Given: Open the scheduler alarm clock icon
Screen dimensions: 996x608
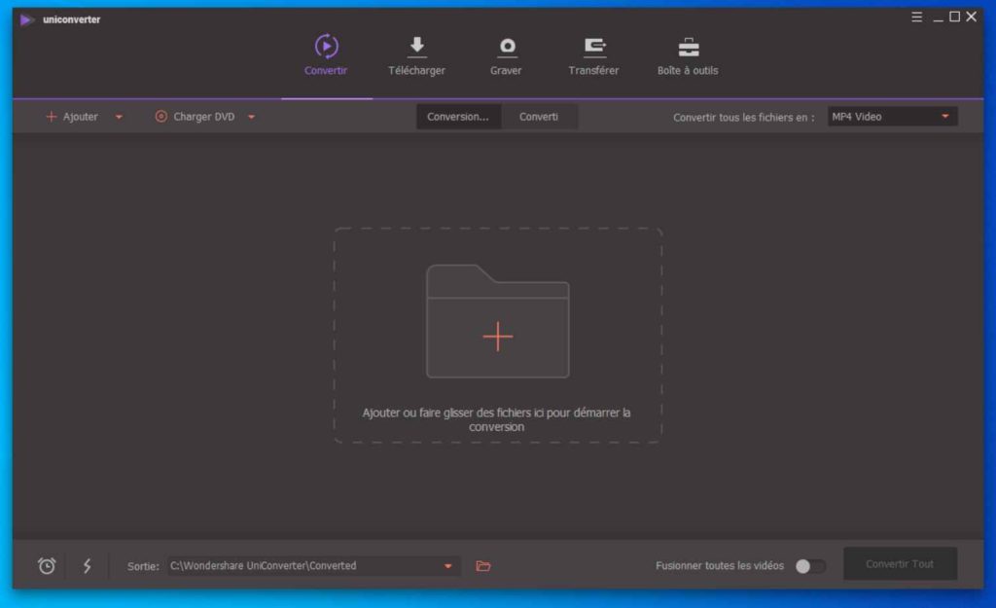Looking at the screenshot, I should [x=47, y=565].
